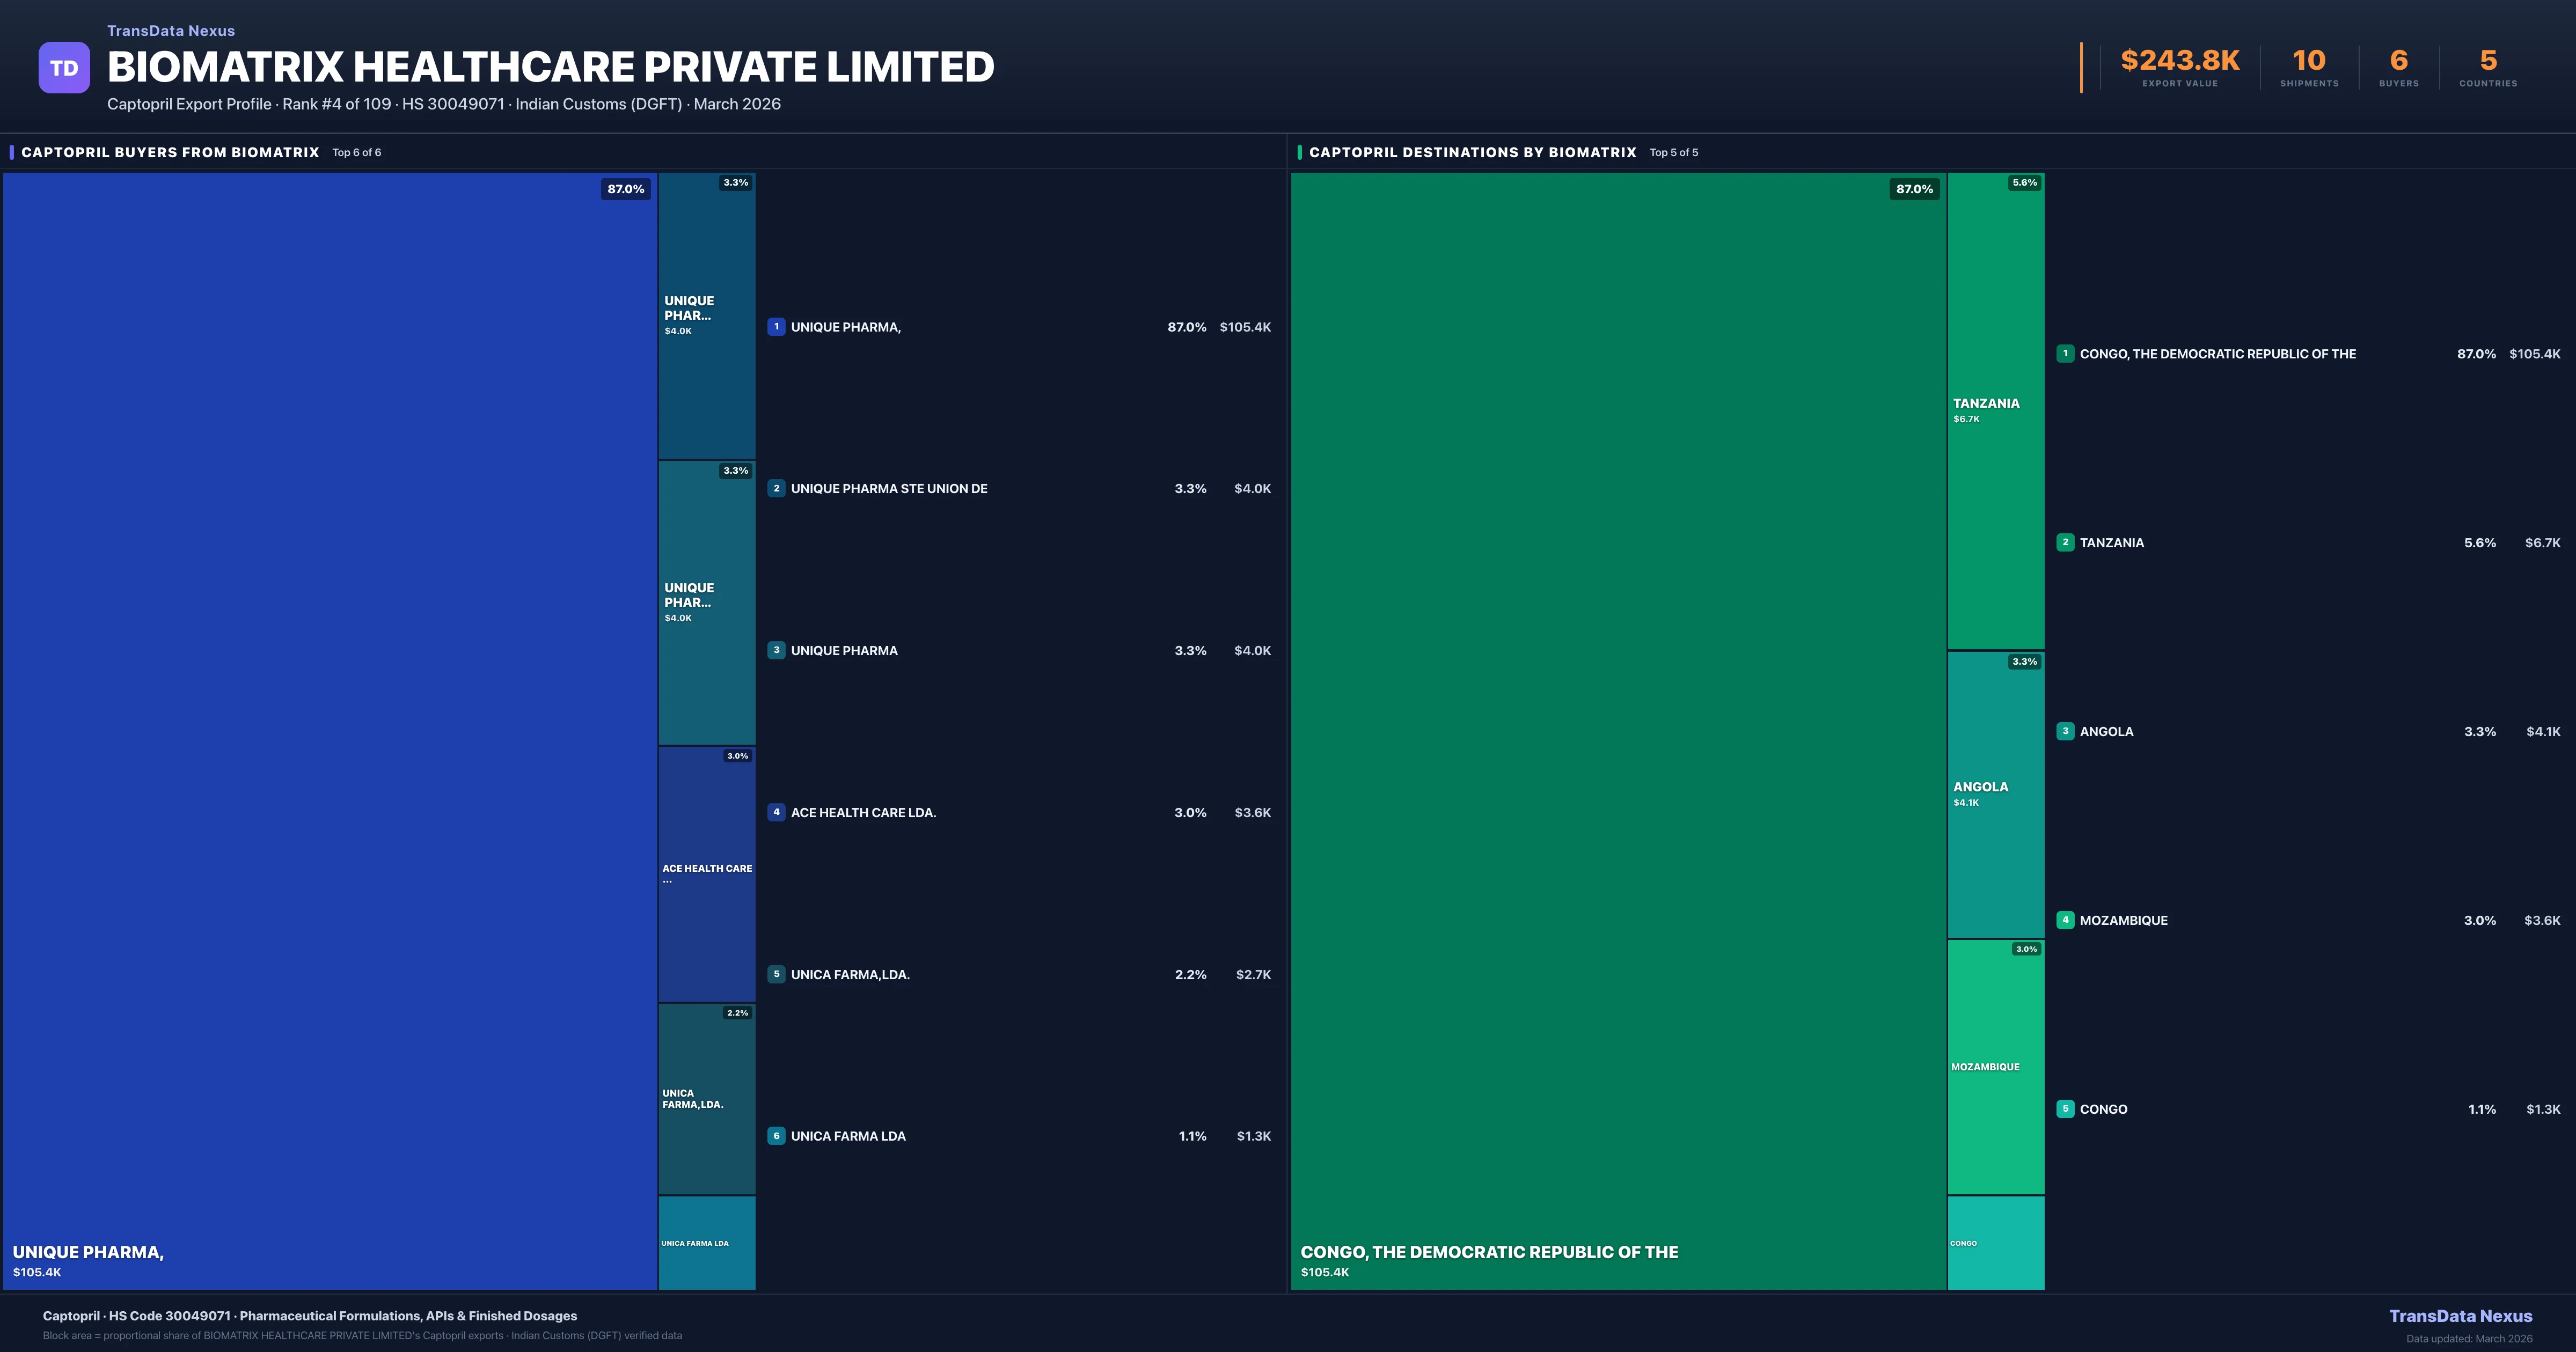Click rank badge 6 beside UNICA FARMA LDA
This screenshot has width=2576, height=1352.
tap(776, 1136)
